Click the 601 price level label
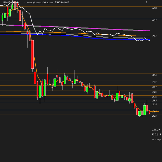This screenshot has height=162, width=162. tap(154, 20)
